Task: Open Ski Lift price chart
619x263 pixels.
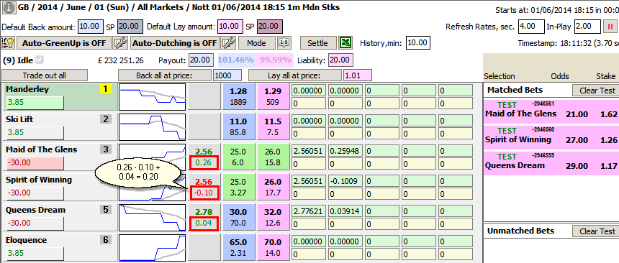Action: coord(153,127)
